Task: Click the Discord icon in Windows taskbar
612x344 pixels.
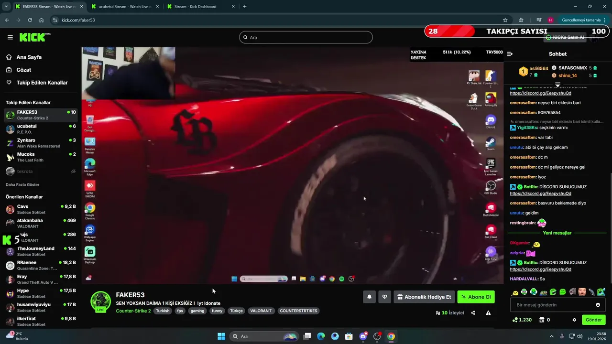Action: click(x=363, y=336)
